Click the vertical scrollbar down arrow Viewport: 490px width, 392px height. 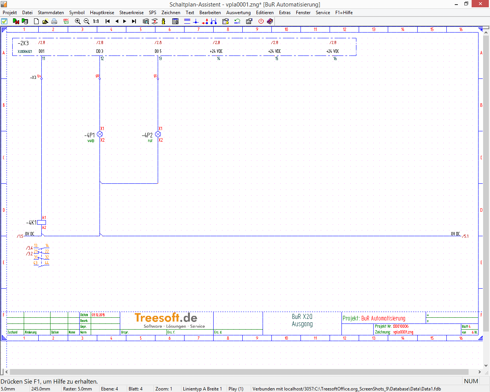click(486, 366)
